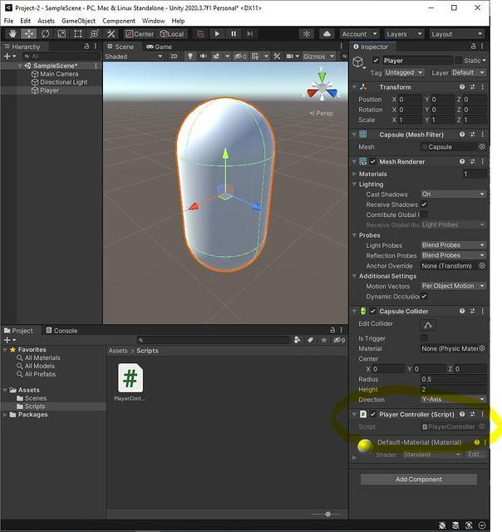Open Cast Shadows dropdown
The width and height of the screenshot is (502, 532).
click(x=453, y=194)
